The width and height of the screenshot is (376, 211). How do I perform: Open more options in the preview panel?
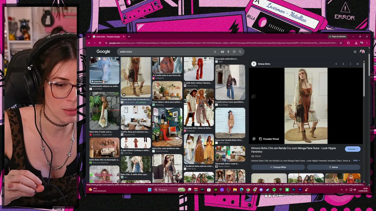coord(350,64)
